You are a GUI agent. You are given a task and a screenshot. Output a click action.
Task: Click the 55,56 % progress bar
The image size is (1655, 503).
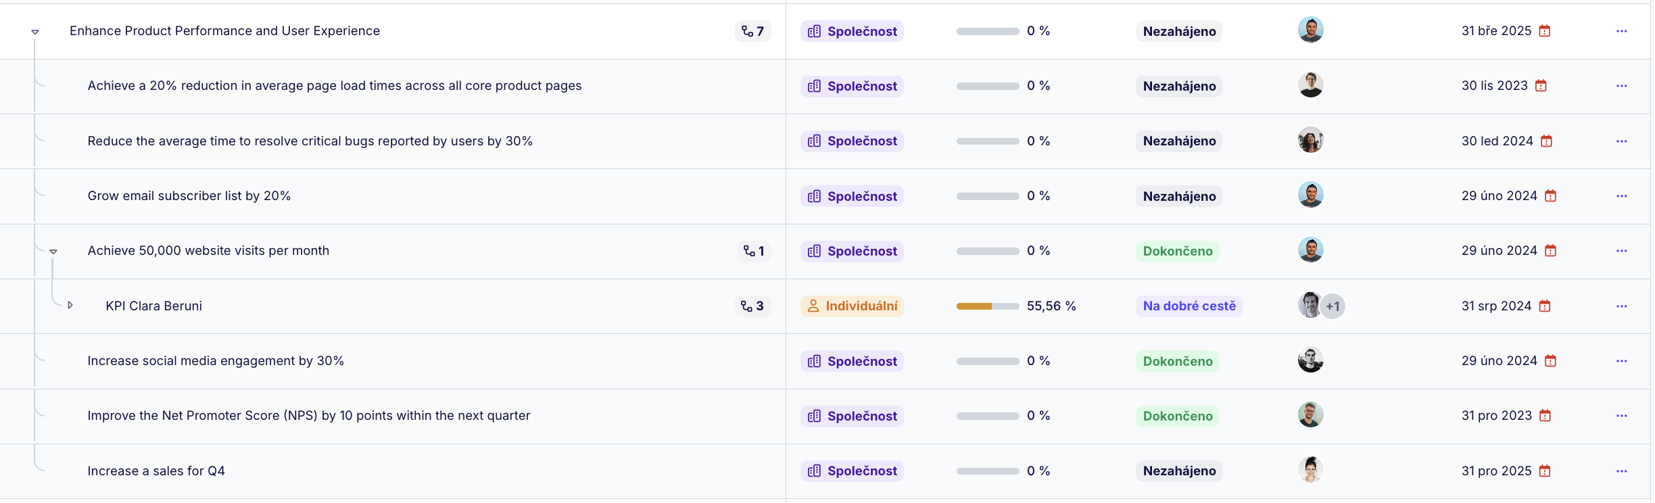(x=988, y=306)
